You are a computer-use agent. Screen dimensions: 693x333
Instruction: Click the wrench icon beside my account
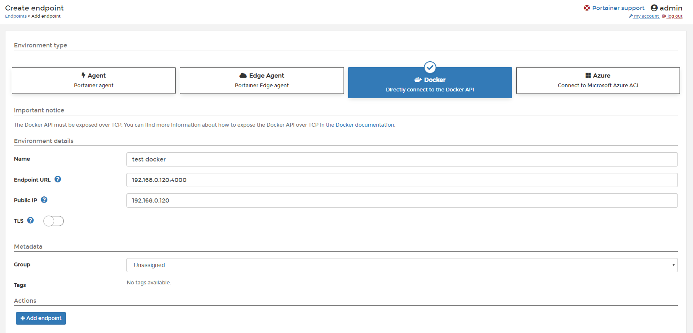coord(631,16)
